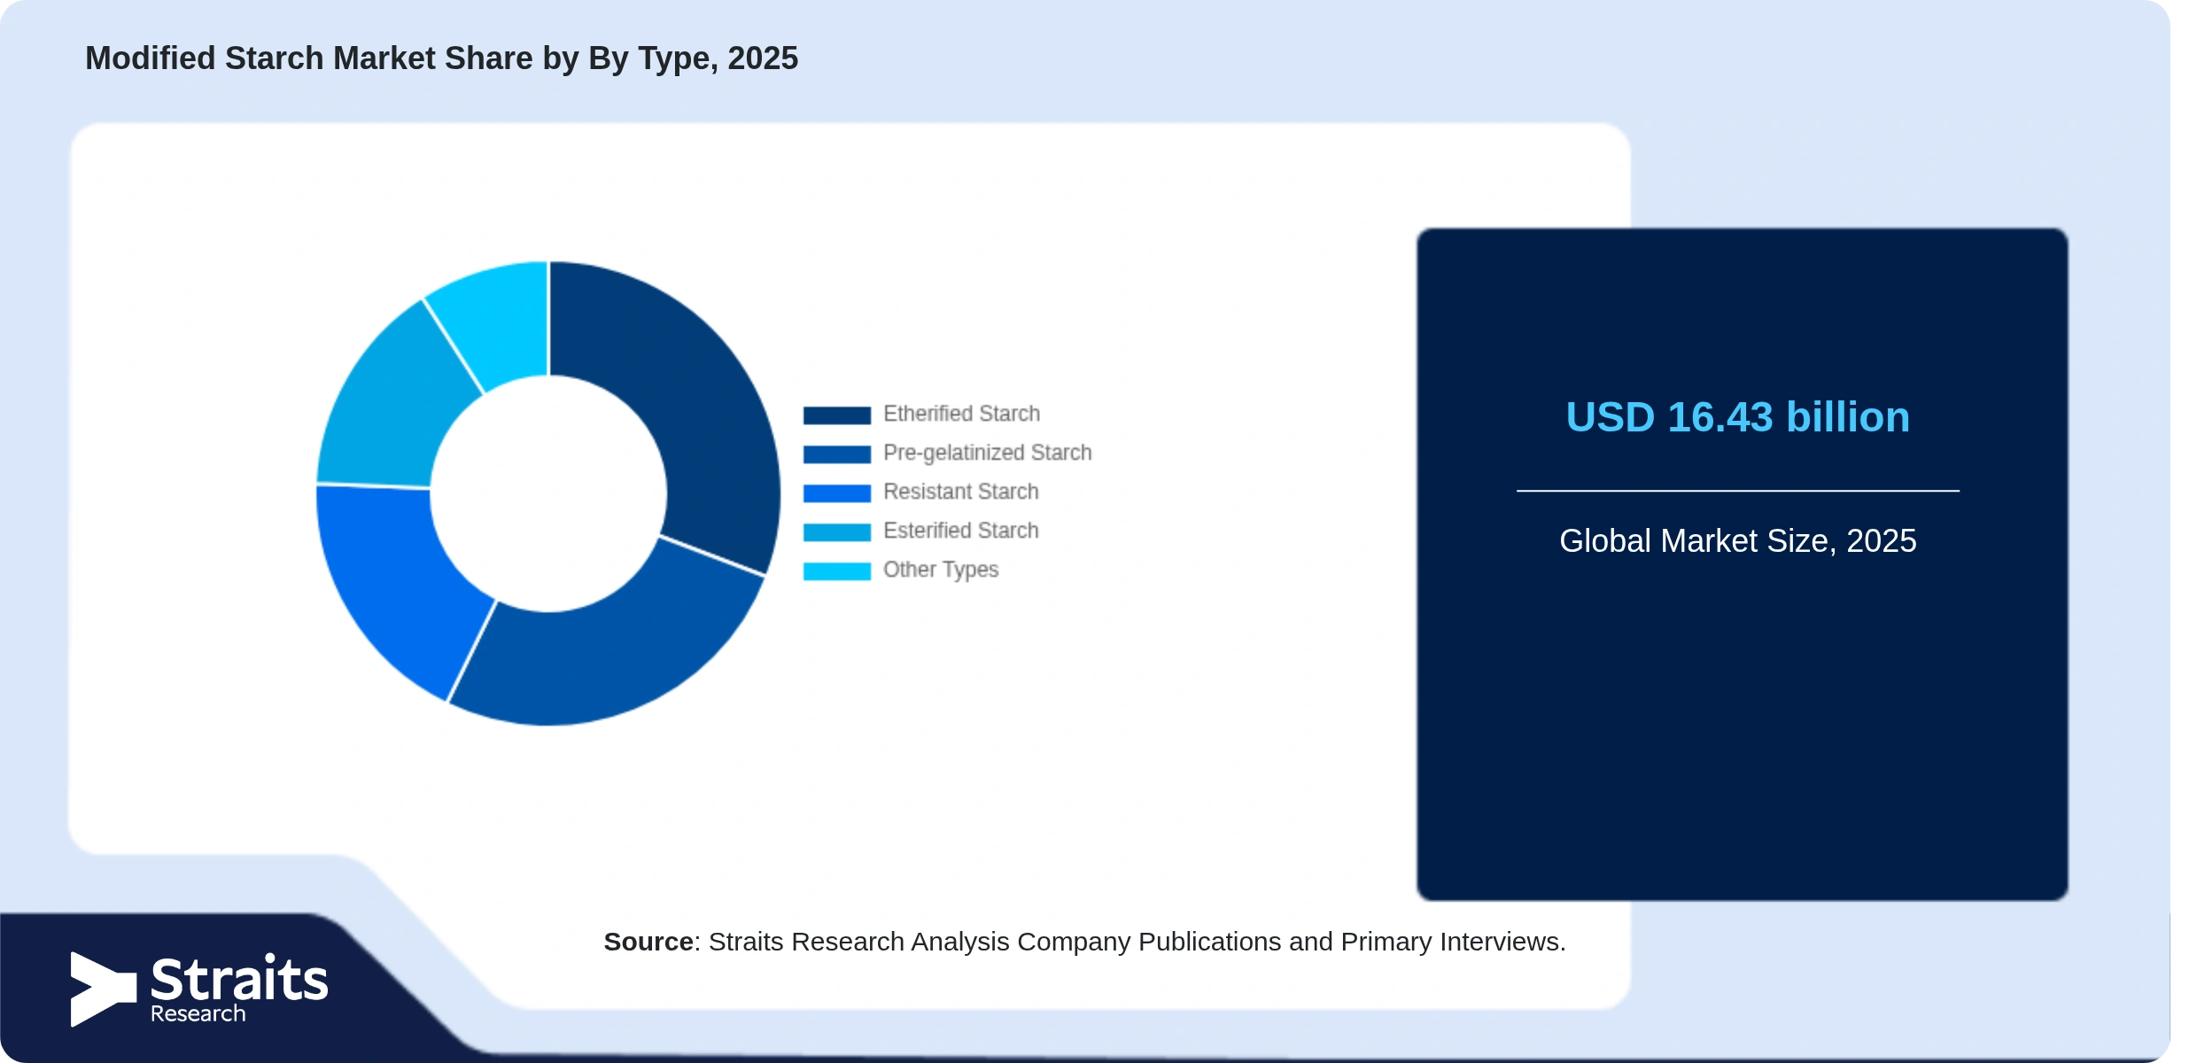
Task: Click the 'Straits' logo wordmark
Action: click(239, 980)
